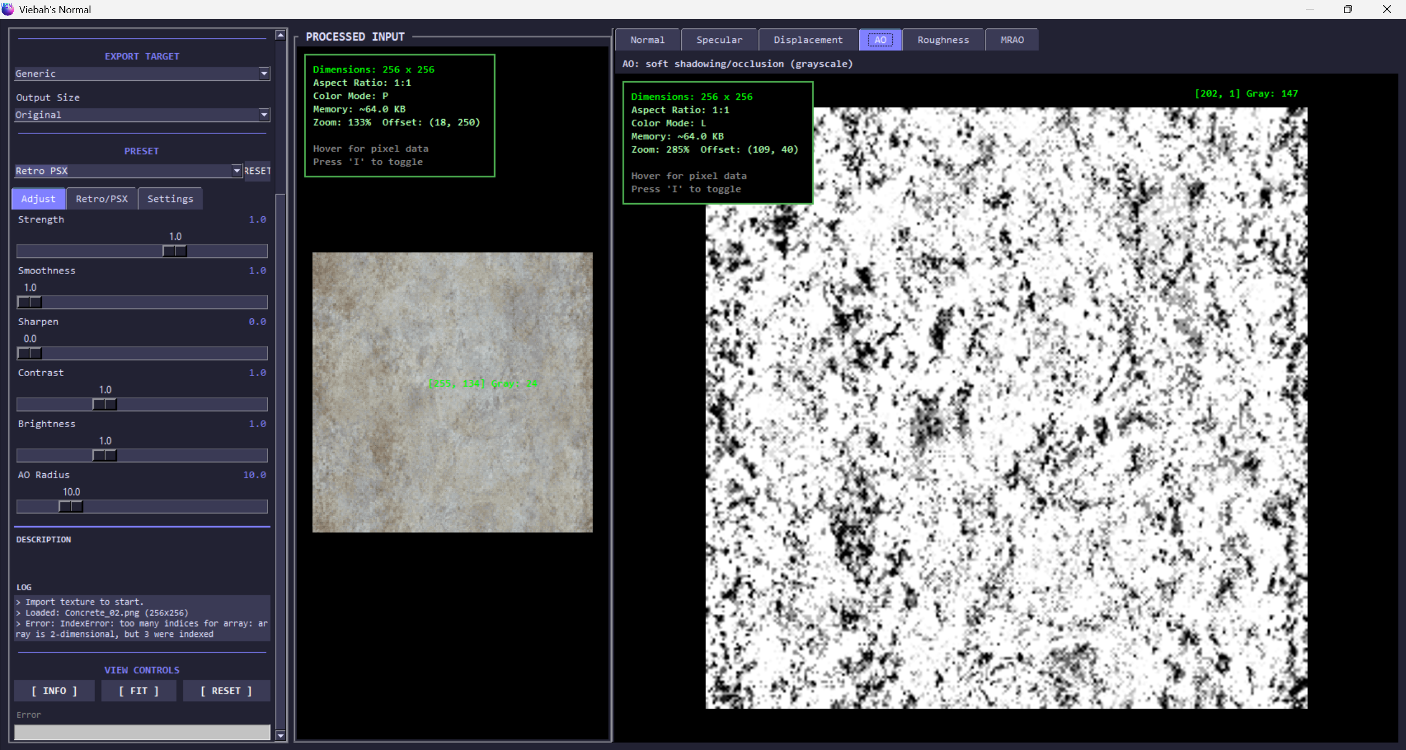Click the AO Radius slider handle
This screenshot has height=750, width=1406.
tap(71, 506)
